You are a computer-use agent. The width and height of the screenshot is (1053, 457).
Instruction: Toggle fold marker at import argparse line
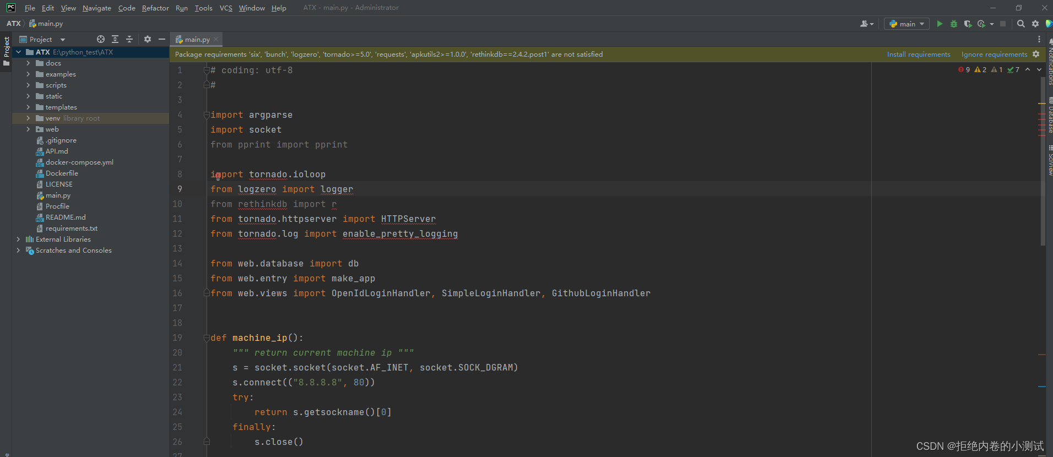tap(207, 115)
